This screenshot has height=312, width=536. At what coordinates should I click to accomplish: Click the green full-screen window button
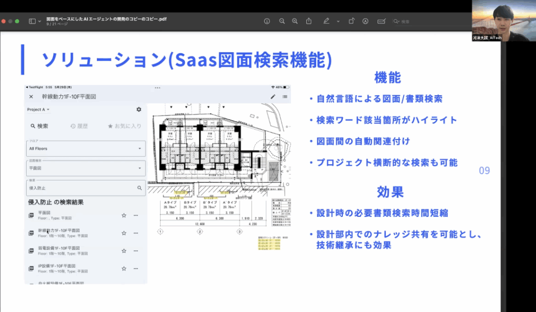pos(17,21)
